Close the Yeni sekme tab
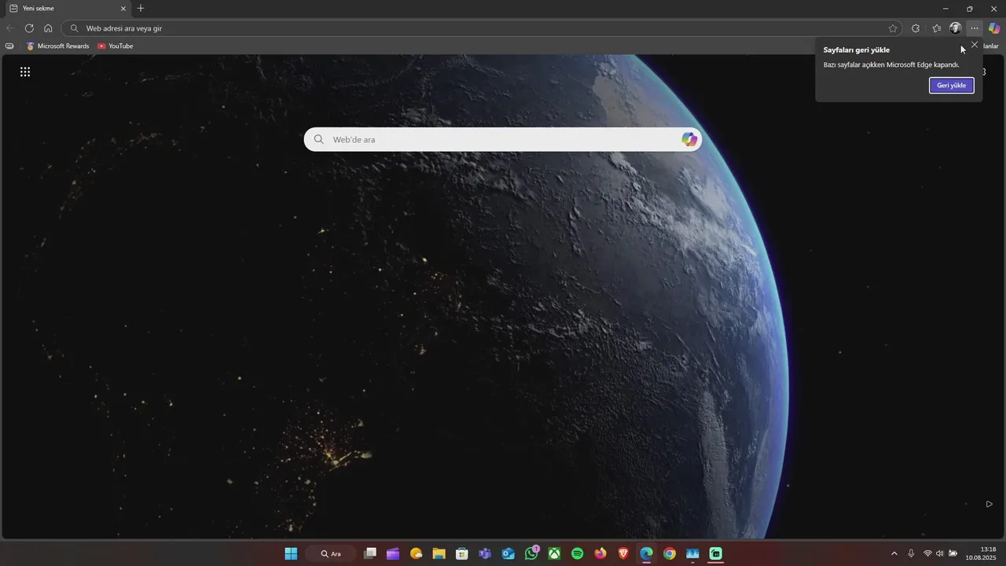Screen dimensions: 1006x566 click(123, 9)
